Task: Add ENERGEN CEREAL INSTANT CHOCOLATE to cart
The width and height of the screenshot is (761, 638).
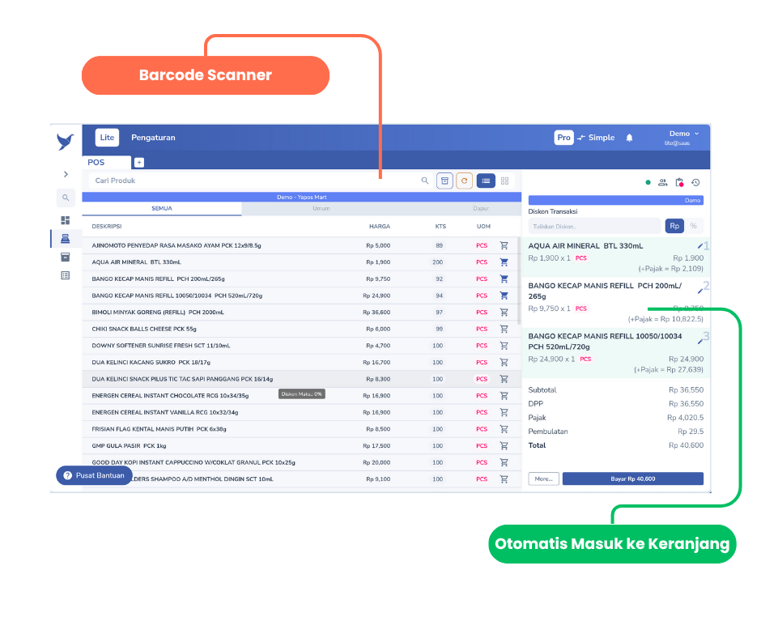Action: pyautogui.click(x=504, y=396)
